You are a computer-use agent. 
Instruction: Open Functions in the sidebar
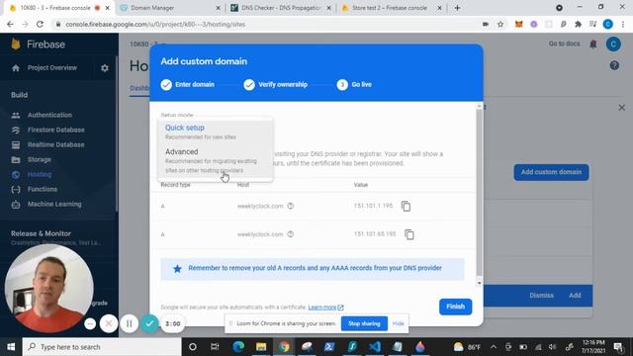click(x=42, y=189)
